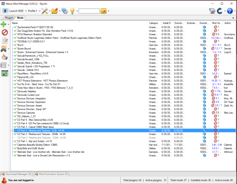Click the globe online status icon

click(212, 11)
